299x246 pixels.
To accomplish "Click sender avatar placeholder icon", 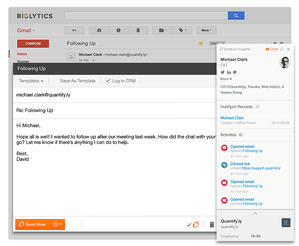I will (71, 57).
